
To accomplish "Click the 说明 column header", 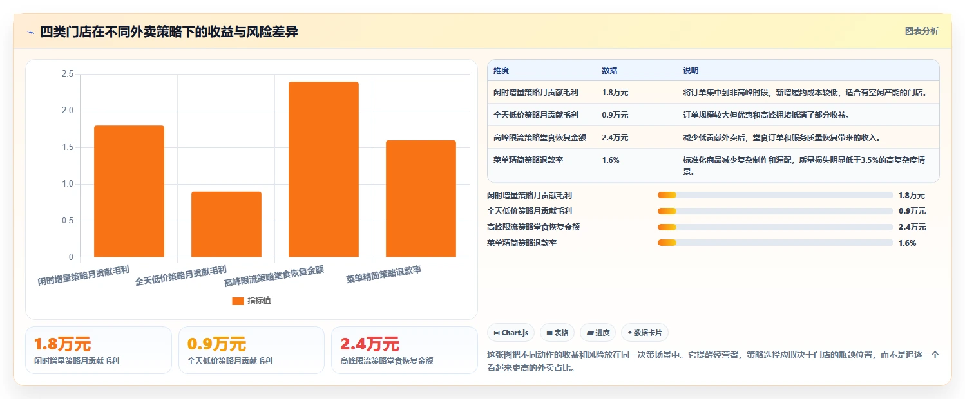I will [x=691, y=71].
